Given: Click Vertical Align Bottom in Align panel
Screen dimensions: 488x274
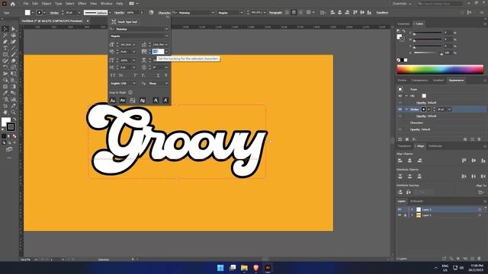Looking at the screenshot, I should [x=483, y=161].
